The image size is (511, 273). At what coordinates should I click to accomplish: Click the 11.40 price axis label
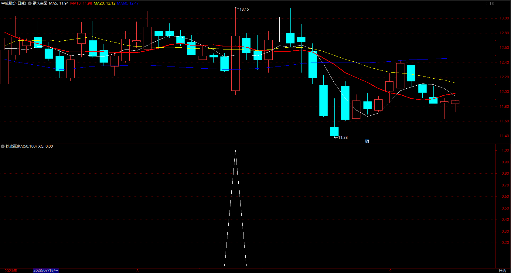tap(504, 136)
